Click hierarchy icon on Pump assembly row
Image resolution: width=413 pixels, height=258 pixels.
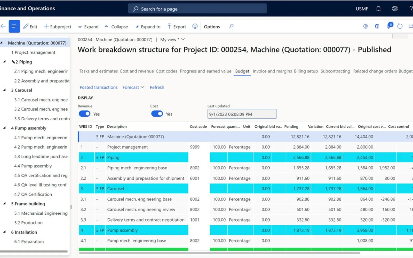(x=97, y=230)
